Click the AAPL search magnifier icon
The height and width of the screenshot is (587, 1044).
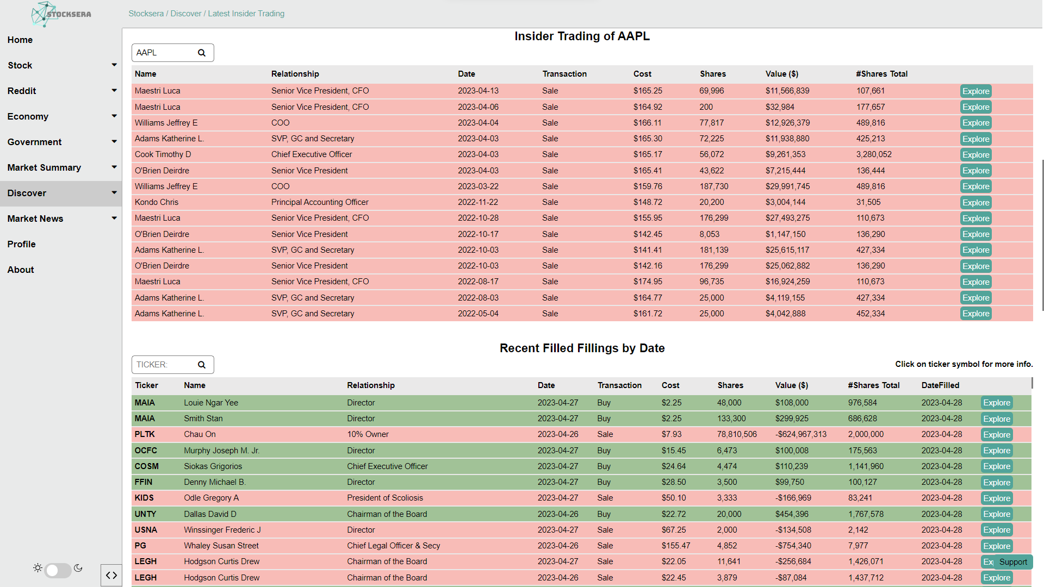pos(202,53)
